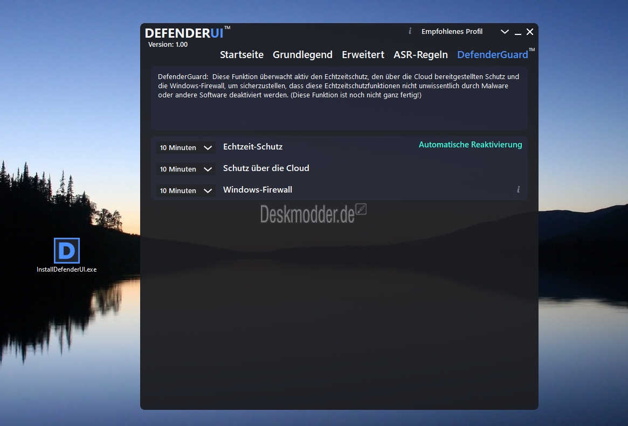Click the Empfohlenes Profil text
This screenshot has width=628, height=426.
point(452,32)
